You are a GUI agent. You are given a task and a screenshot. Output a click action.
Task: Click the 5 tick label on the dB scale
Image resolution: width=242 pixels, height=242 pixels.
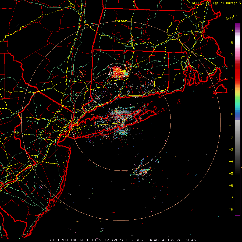pyautogui.click(x=232, y=54)
